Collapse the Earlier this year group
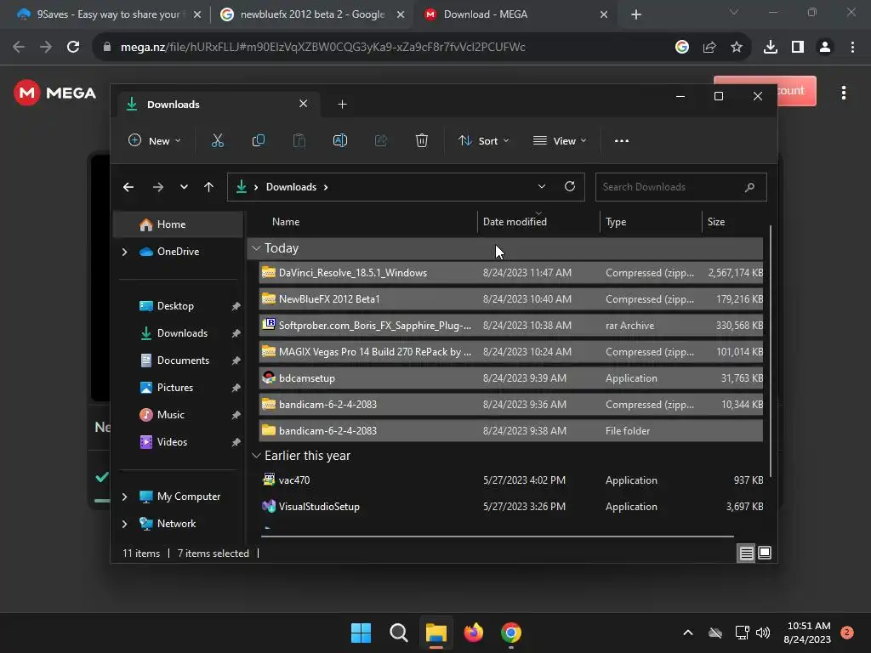The width and height of the screenshot is (871, 653). 256,456
